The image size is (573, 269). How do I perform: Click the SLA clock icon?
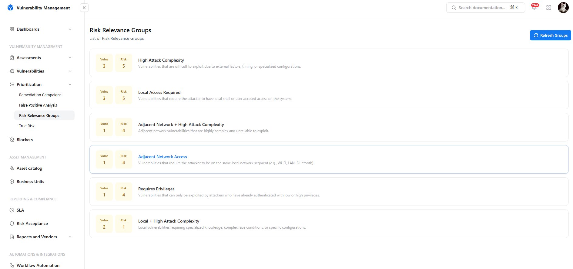(x=12, y=210)
